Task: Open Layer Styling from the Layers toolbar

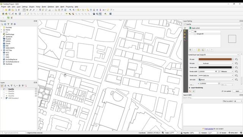Action: pos(2,86)
